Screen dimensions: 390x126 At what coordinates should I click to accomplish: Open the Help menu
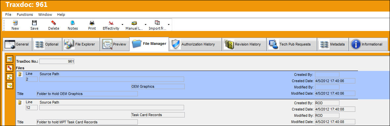coord(61,15)
